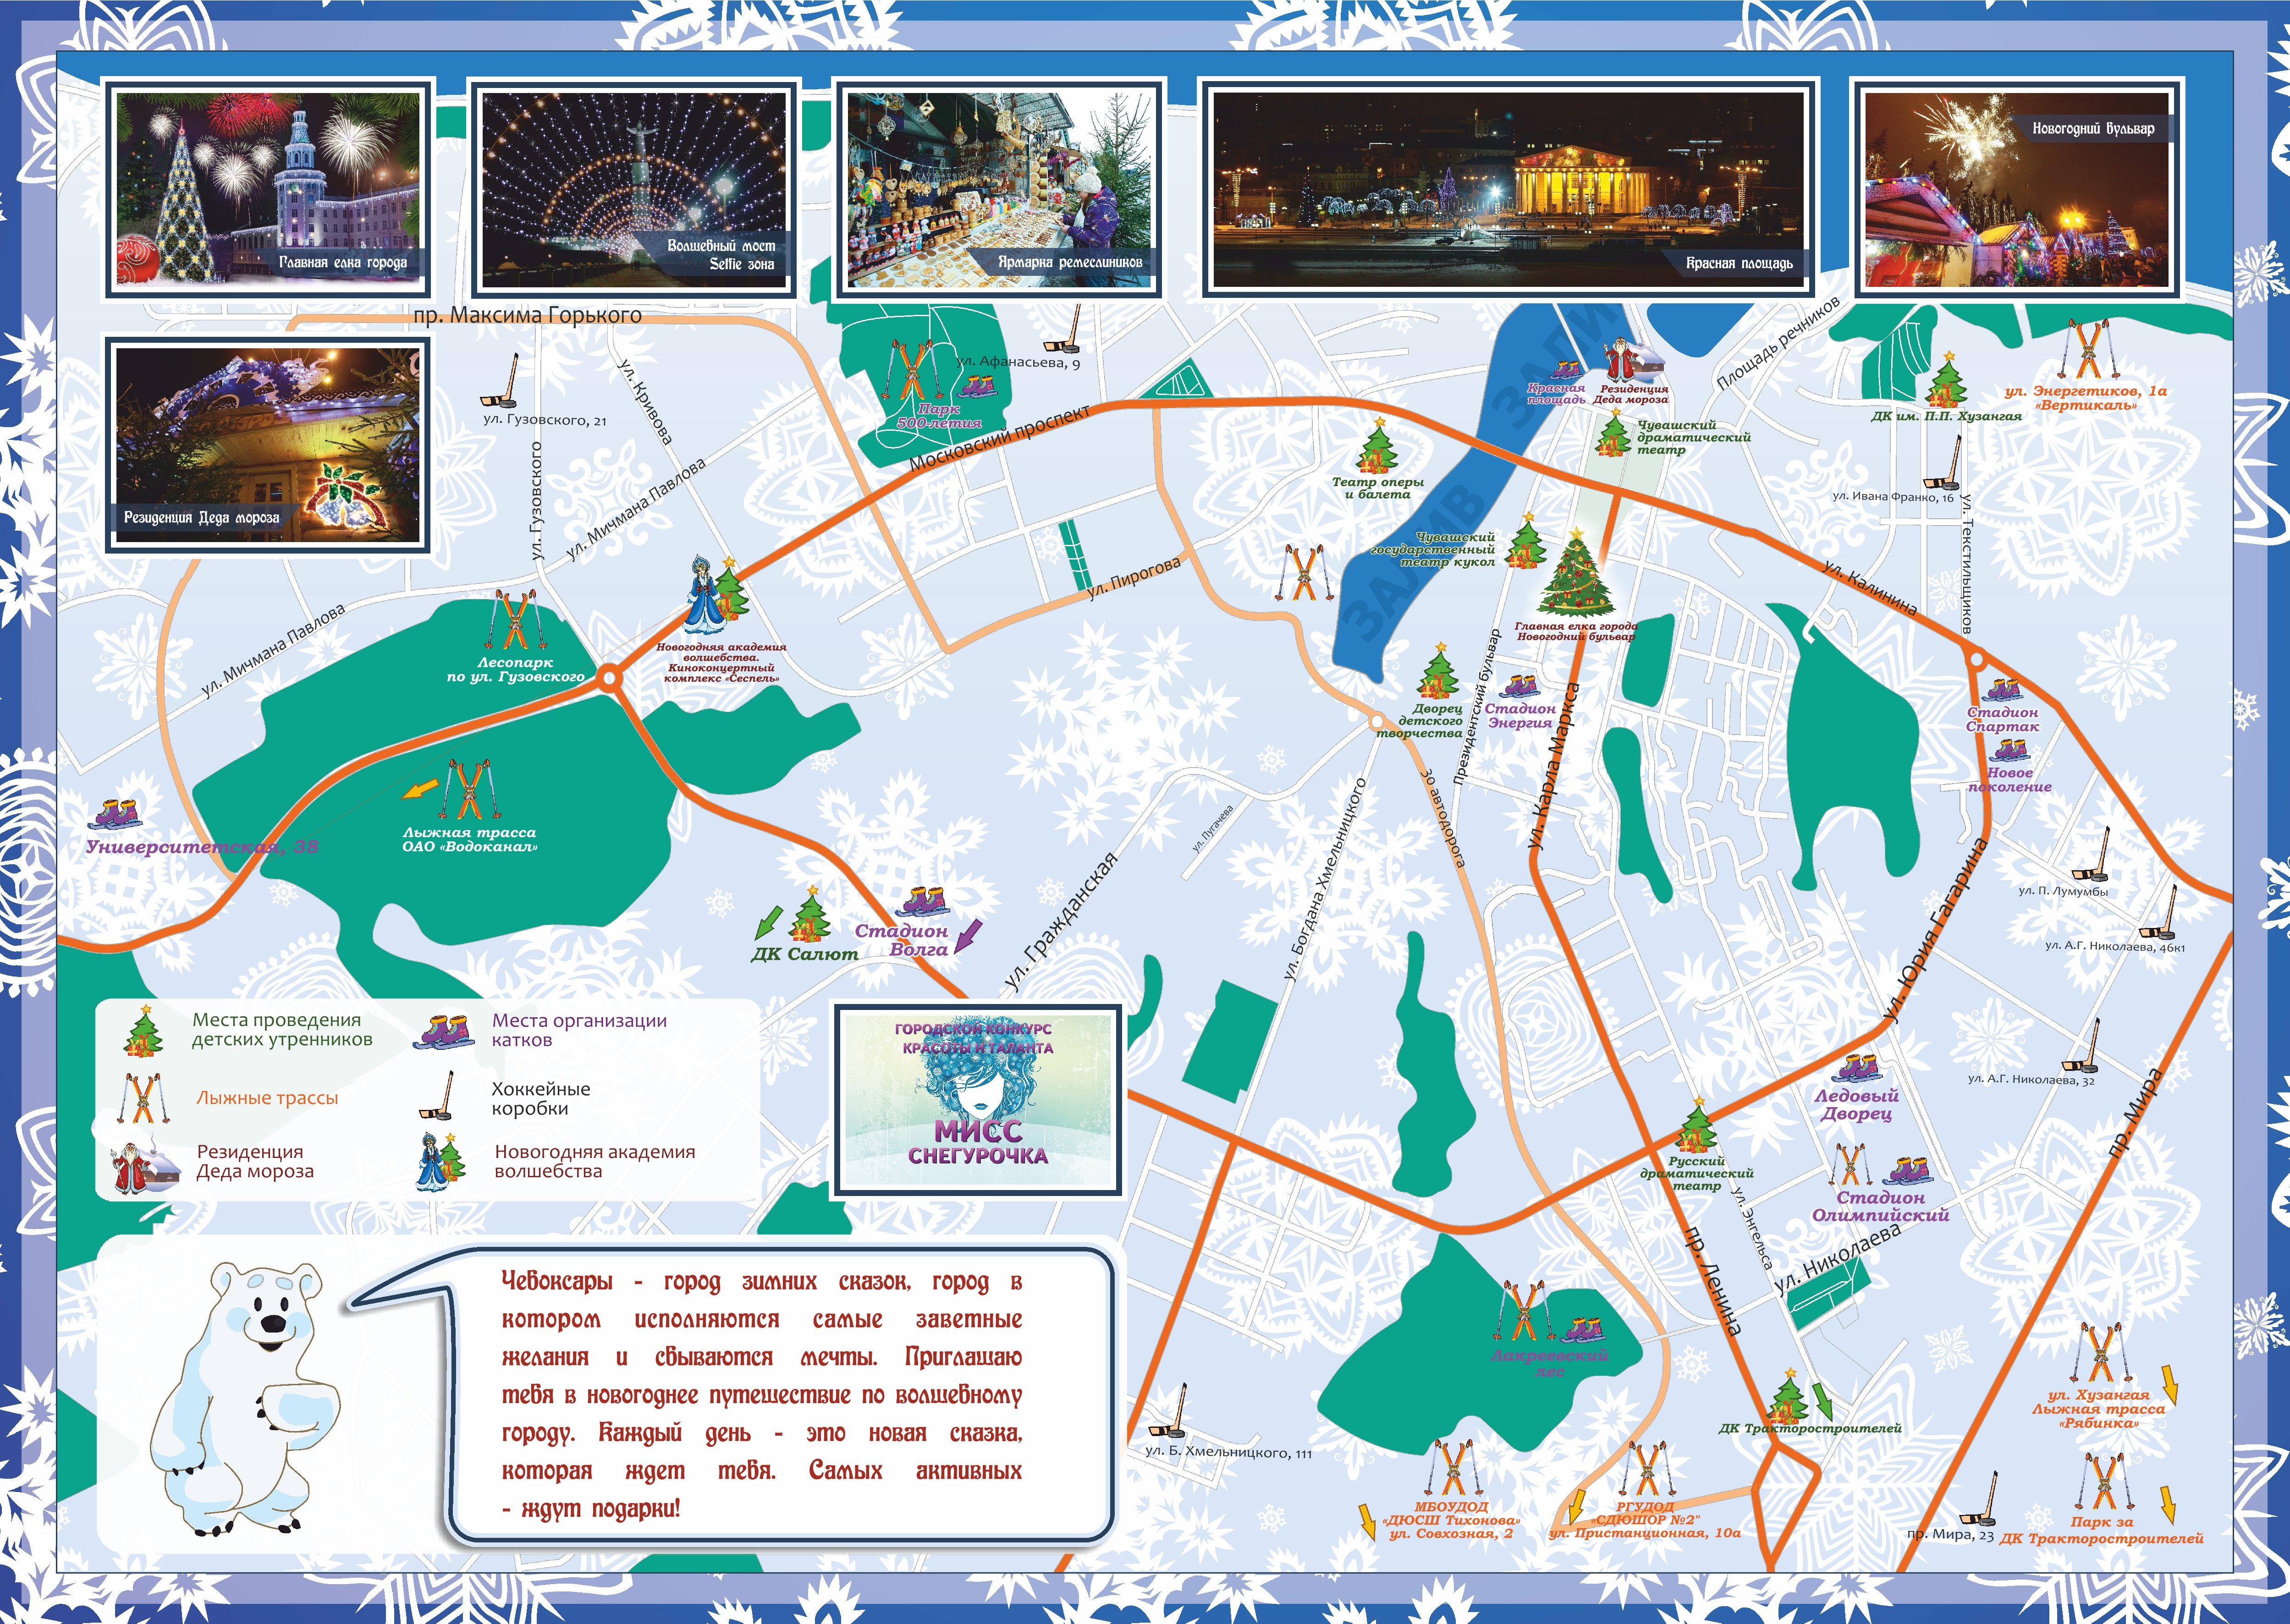Click hockey stick icon at ул. Гузовского, 21
2290x1624 pixels.
(499, 381)
